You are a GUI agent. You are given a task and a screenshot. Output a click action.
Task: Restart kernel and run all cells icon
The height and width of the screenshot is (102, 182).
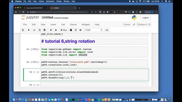pyautogui.click(x=80, y=30)
